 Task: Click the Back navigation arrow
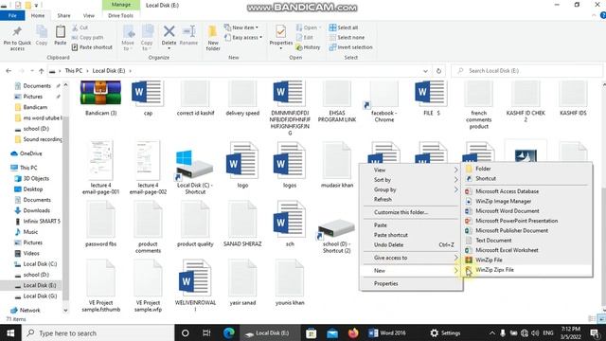point(9,71)
